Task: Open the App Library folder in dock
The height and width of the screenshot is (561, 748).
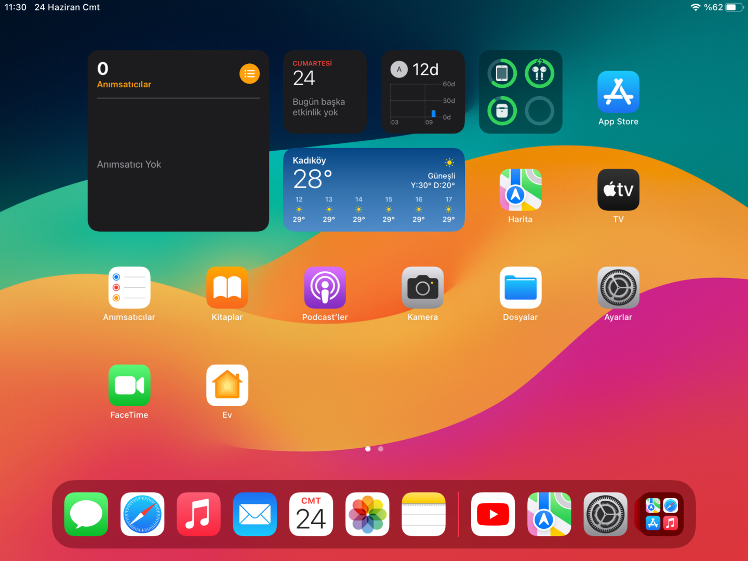Action: click(662, 514)
